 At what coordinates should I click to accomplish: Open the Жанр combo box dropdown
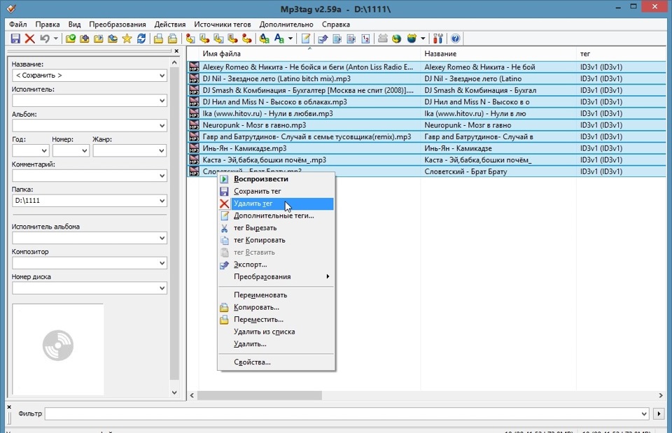tap(162, 151)
